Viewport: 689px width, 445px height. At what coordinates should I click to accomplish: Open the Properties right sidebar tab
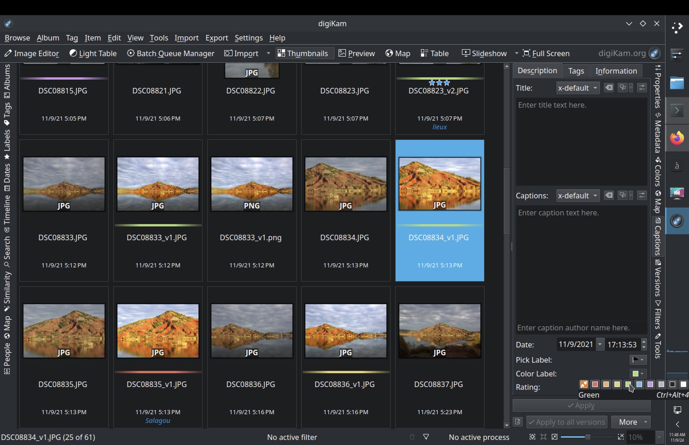[658, 87]
